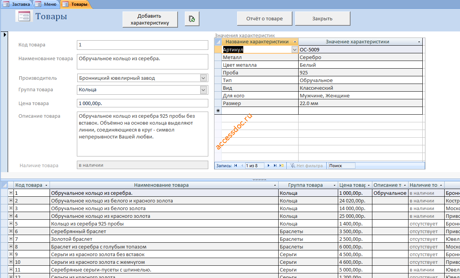Click the Добавить характеристику button
This screenshot has width=460, height=278.
click(150, 19)
